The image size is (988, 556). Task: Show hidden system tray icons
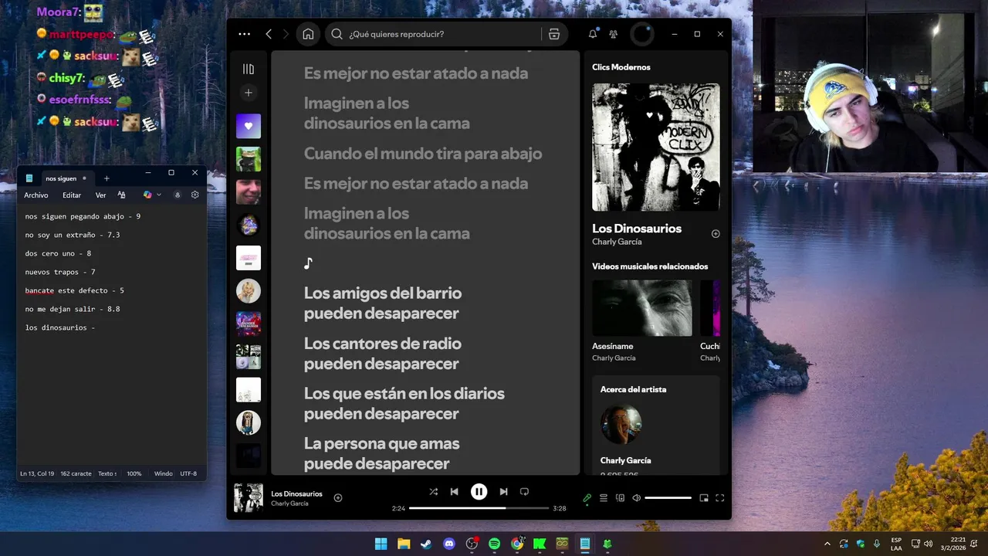pos(827,544)
